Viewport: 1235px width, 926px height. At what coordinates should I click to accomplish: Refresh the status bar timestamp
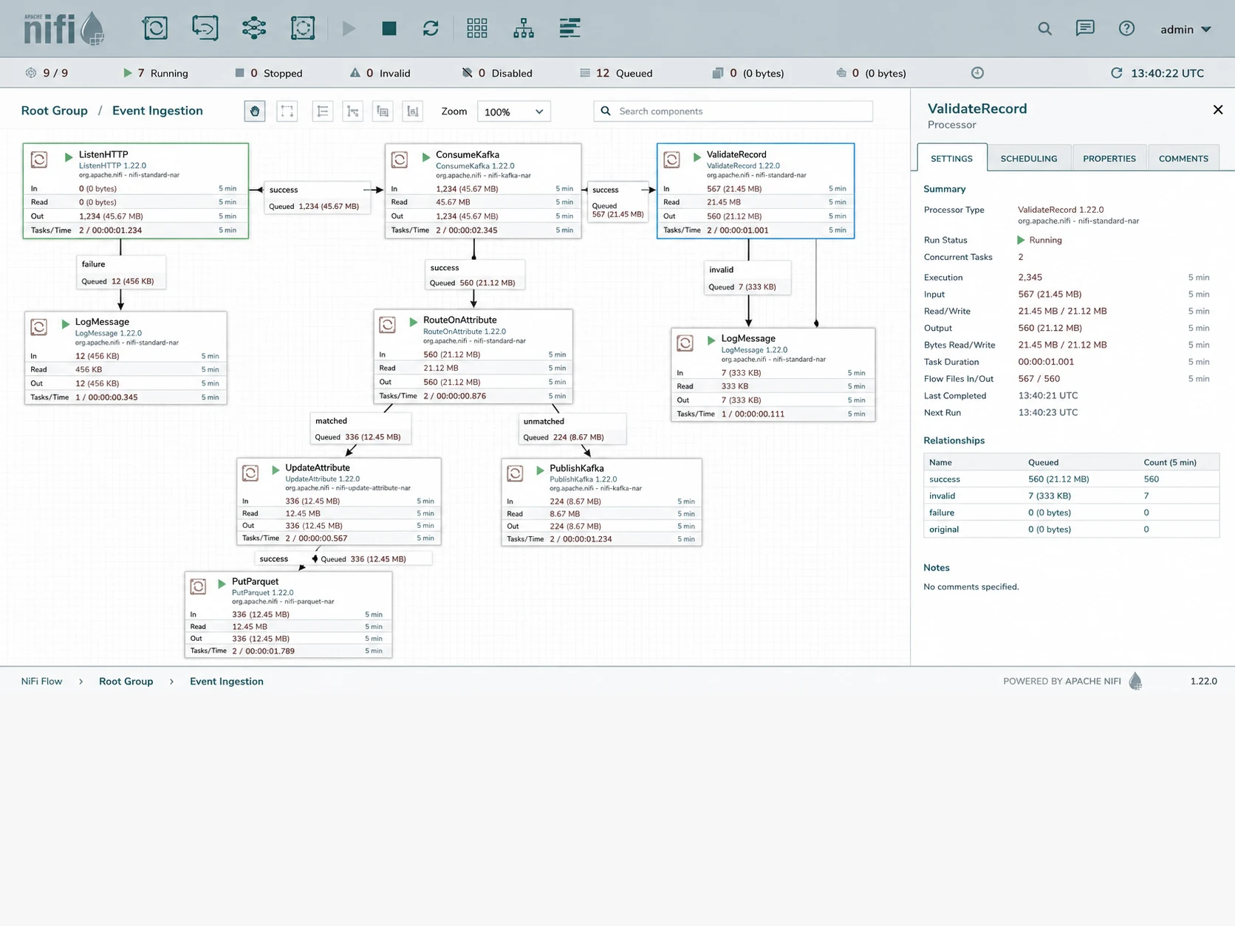pyautogui.click(x=1116, y=72)
